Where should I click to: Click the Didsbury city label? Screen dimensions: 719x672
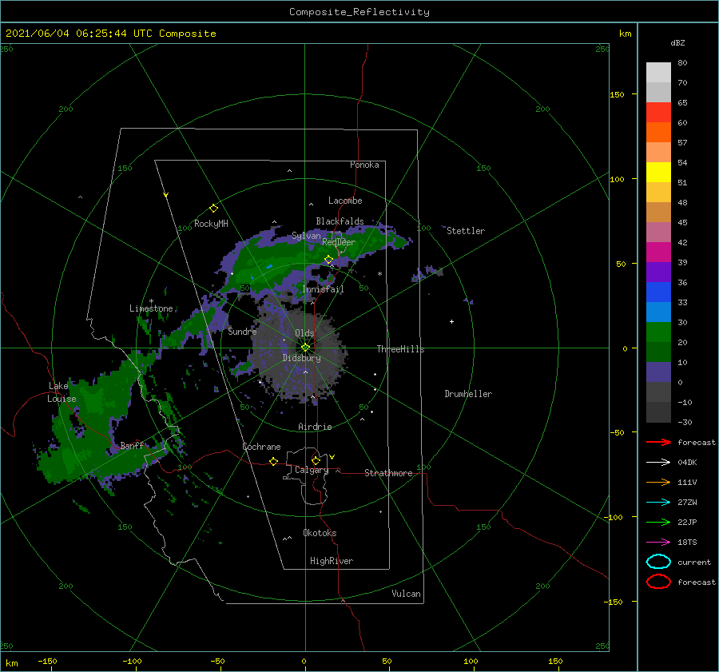click(301, 358)
